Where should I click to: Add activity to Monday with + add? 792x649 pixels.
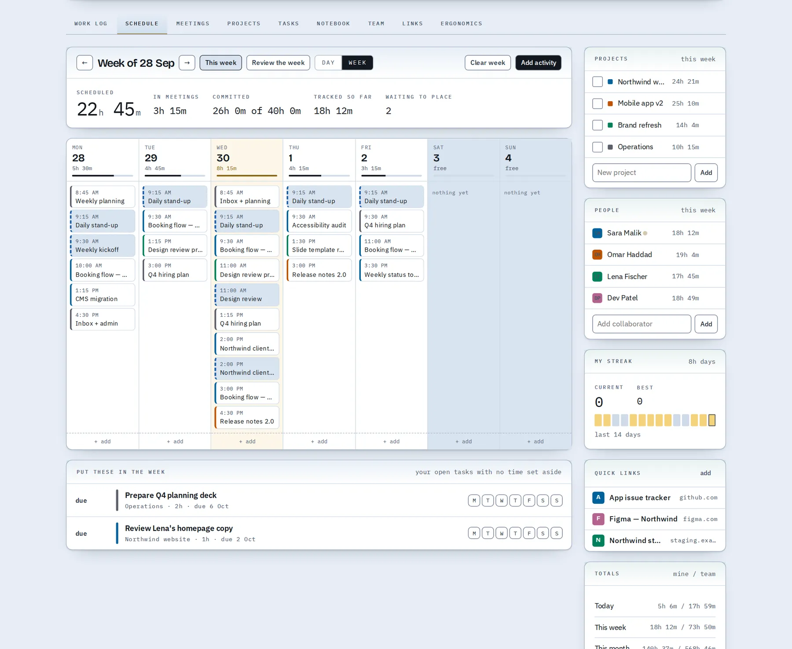pos(103,442)
